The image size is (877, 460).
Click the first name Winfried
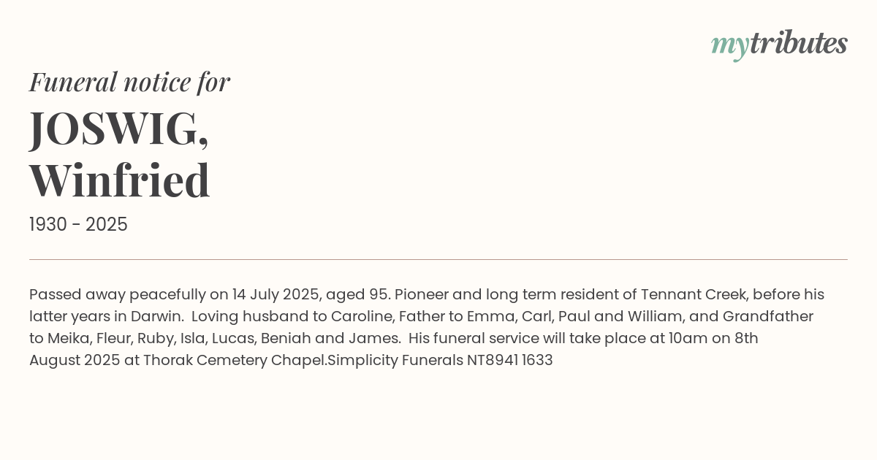[120, 180]
